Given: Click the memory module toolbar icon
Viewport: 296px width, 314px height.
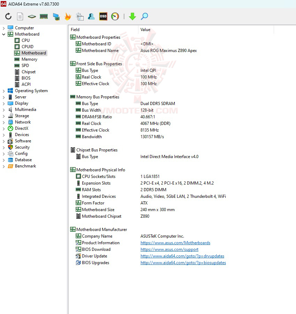Looking at the screenshot, I should coord(44,16).
